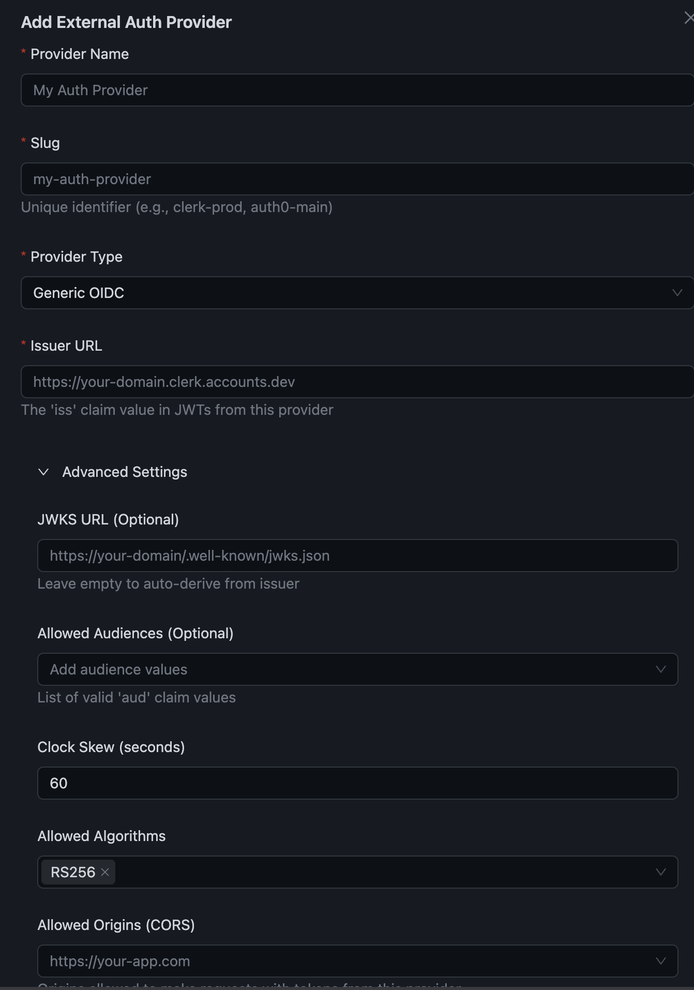Screen dimensions: 694x990
Task: Click the Allowed Algorithms dropdown arrow
Action: pyautogui.click(x=660, y=872)
